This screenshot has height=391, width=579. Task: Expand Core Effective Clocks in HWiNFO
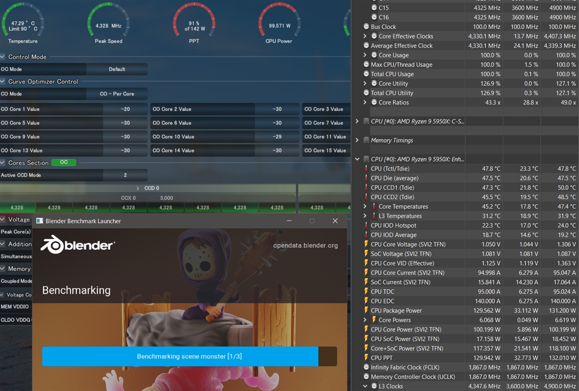tap(365, 36)
